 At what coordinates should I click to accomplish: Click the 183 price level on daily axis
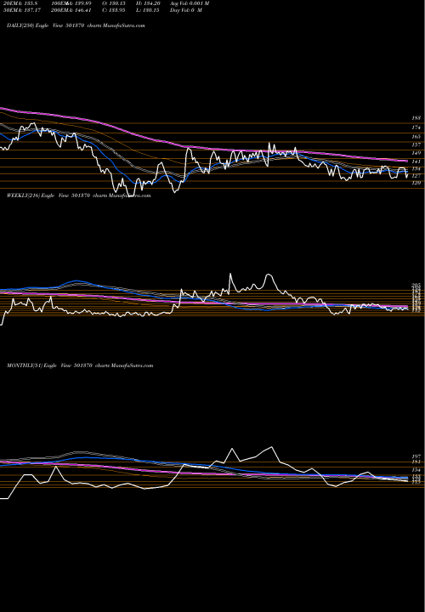tap(416, 118)
